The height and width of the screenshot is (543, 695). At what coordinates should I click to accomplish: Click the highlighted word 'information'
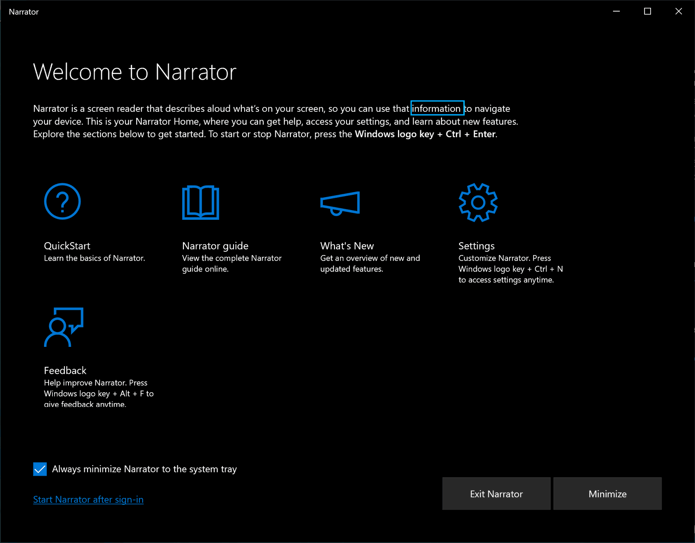tap(437, 109)
